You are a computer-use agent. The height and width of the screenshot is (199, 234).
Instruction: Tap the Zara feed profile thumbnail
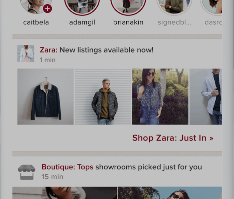point(26,53)
